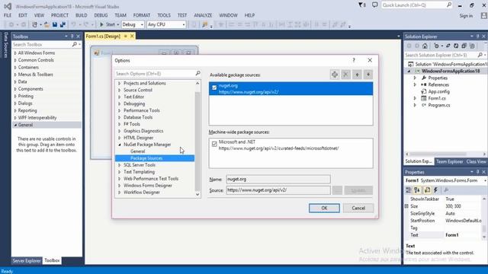Expand Debugging options node

click(119, 104)
